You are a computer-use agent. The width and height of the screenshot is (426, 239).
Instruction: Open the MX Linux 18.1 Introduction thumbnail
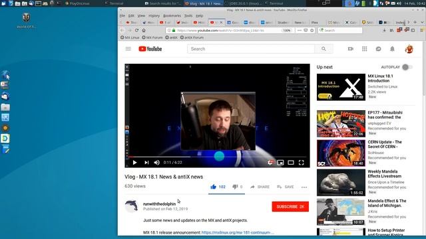[x=341, y=87]
